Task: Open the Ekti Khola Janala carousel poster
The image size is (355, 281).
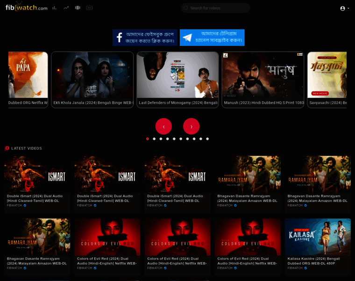Action: [x=92, y=75]
